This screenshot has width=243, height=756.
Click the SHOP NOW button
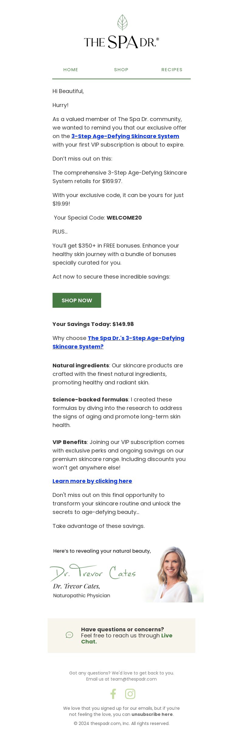coord(77,300)
